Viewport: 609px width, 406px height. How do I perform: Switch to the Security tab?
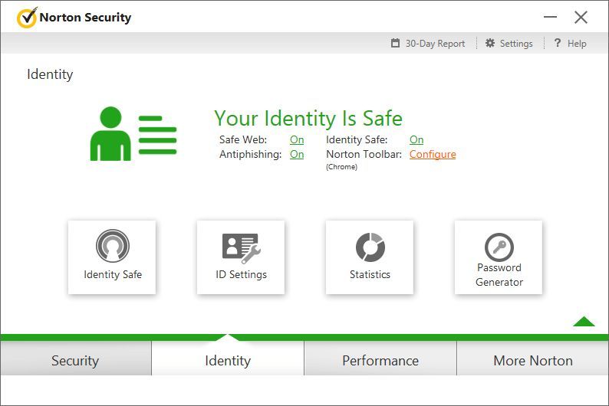point(75,361)
